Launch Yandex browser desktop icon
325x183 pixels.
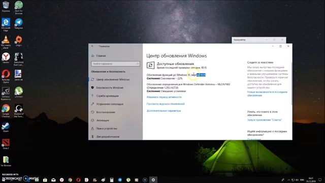tap(6, 58)
